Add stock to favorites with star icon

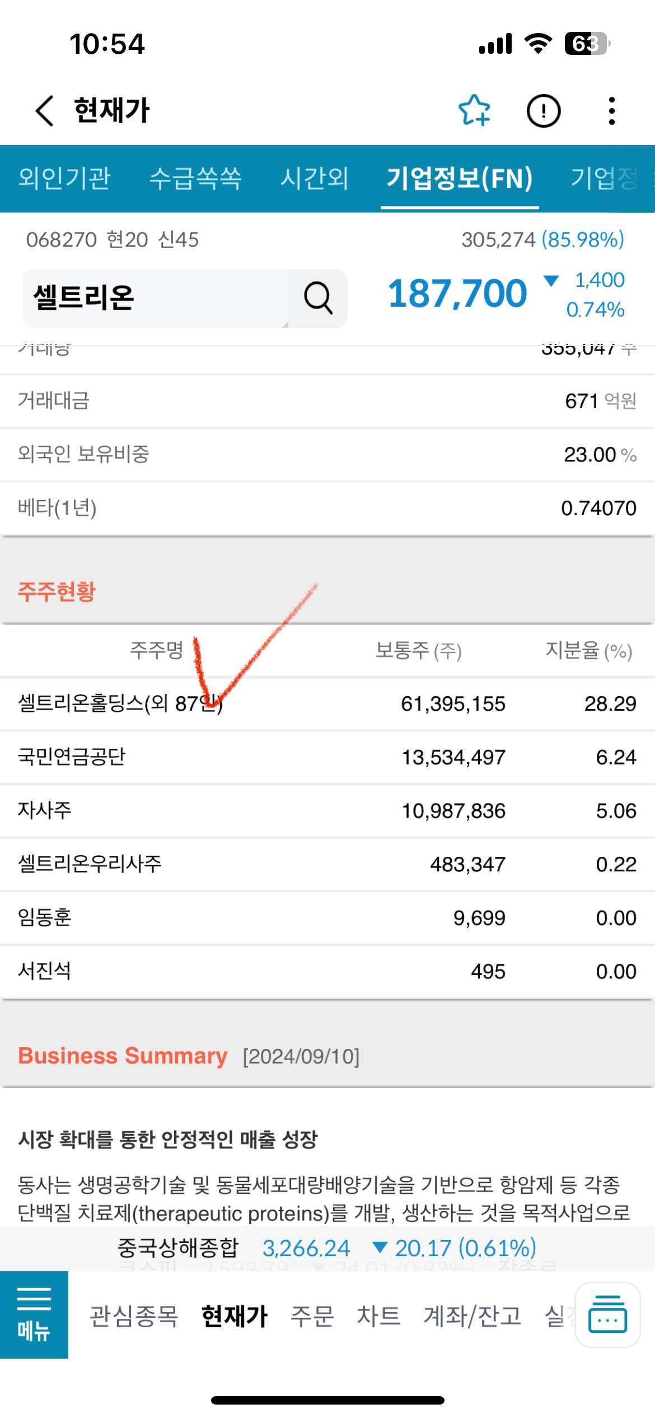pos(474,110)
